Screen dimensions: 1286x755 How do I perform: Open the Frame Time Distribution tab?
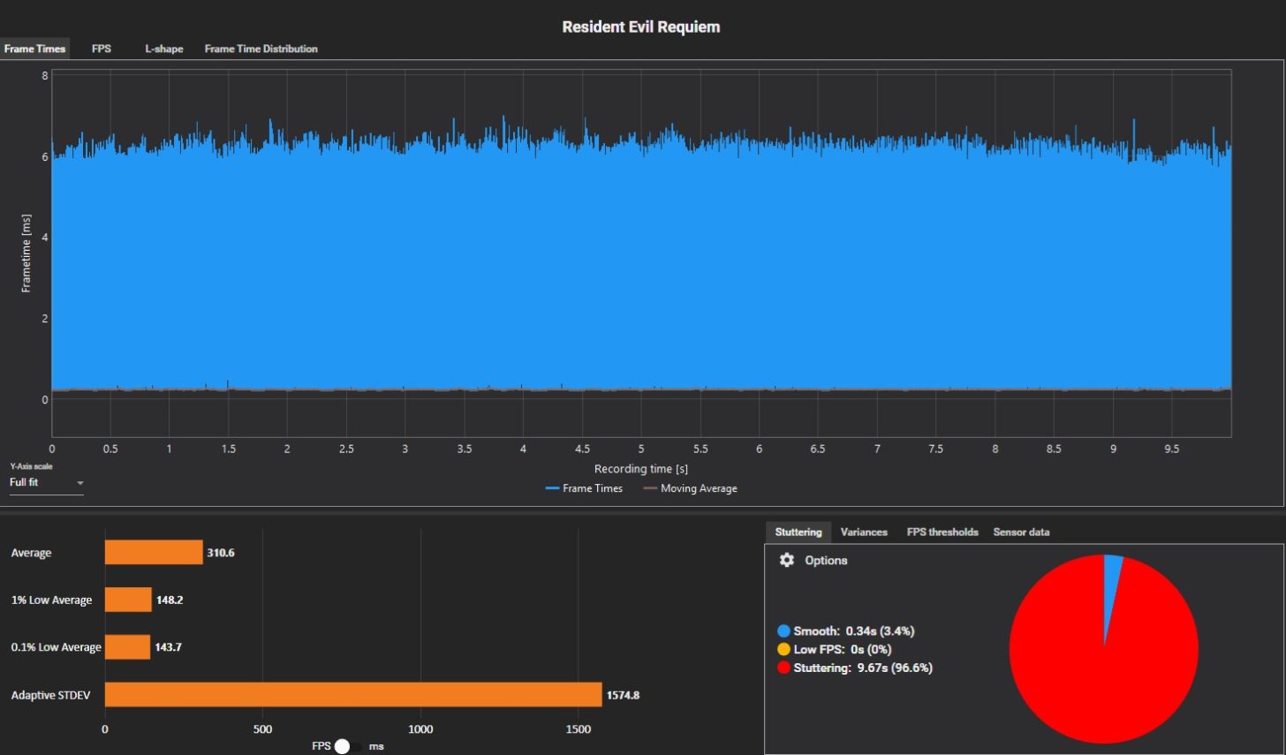click(261, 49)
